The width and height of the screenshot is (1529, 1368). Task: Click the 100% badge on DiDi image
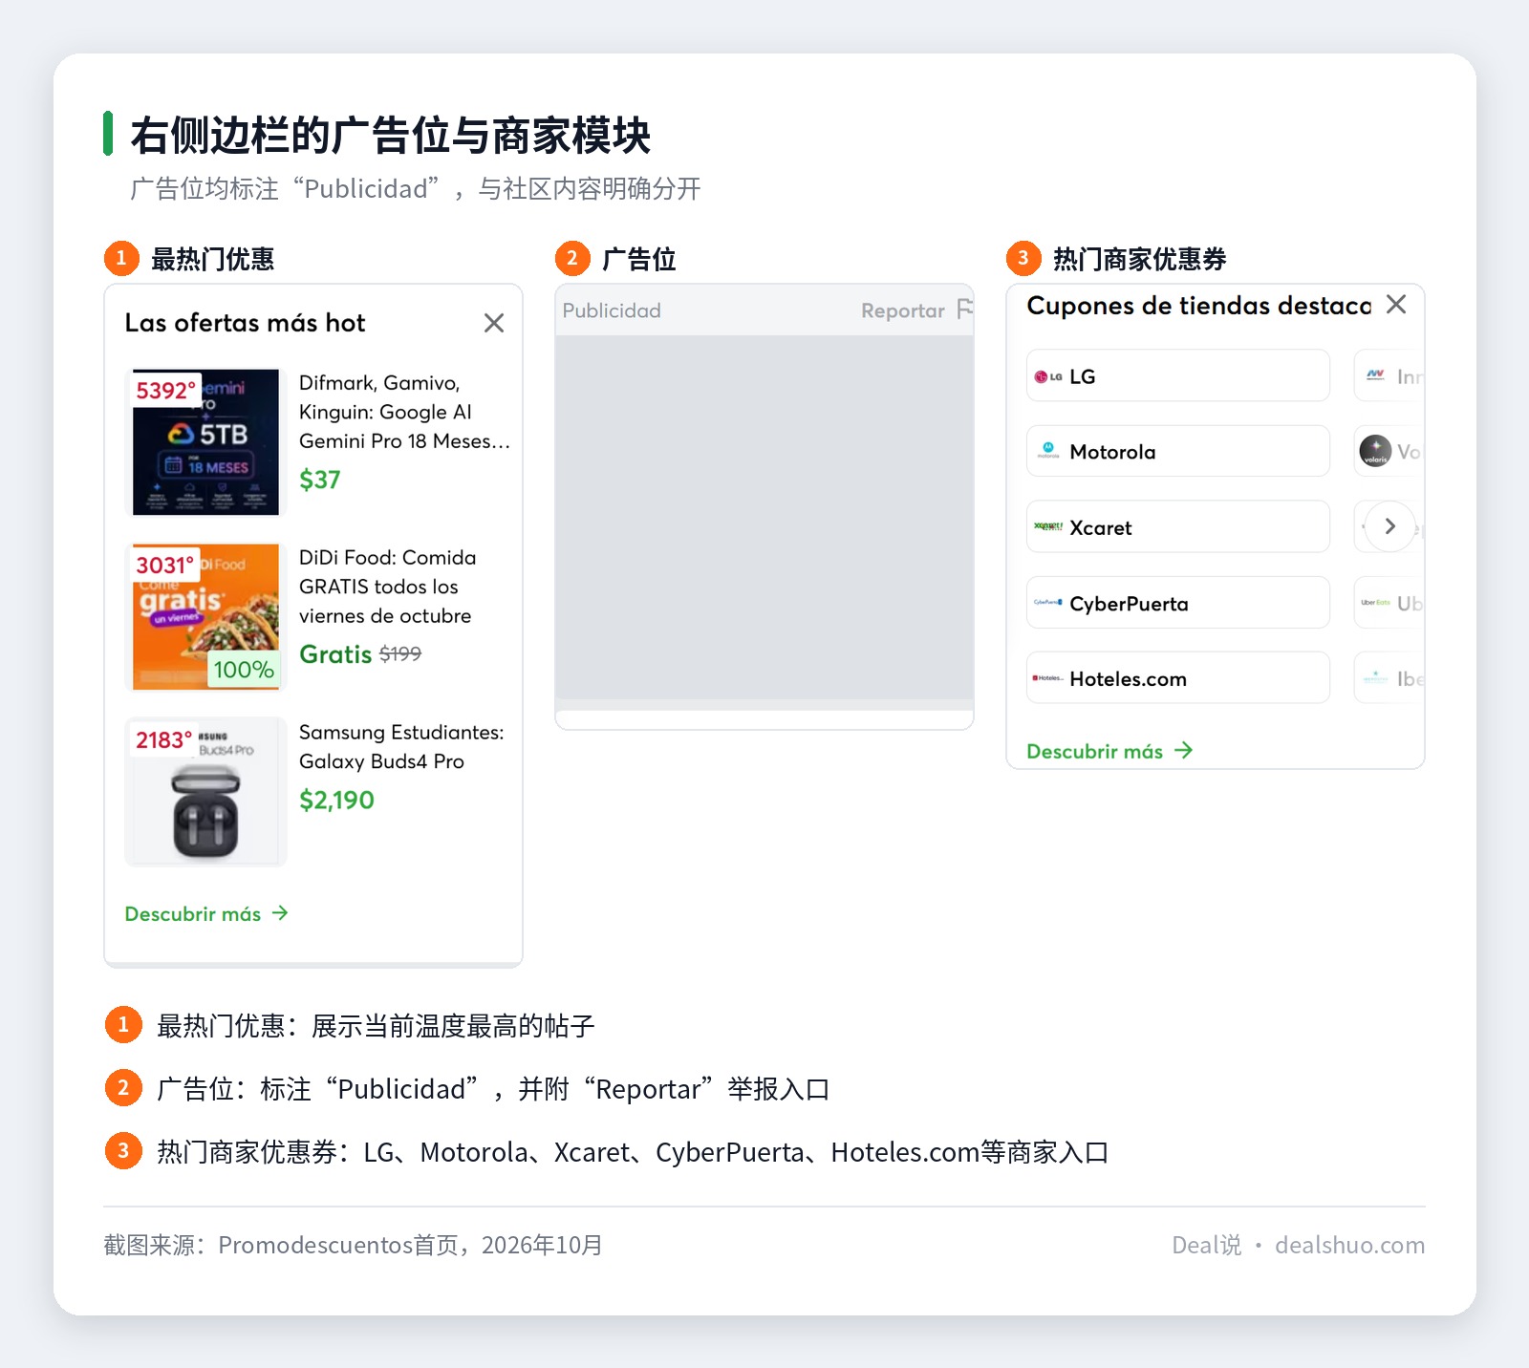pyautogui.click(x=244, y=669)
